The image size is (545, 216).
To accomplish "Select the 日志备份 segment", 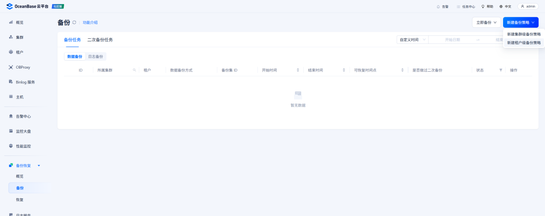I will 95,57.
